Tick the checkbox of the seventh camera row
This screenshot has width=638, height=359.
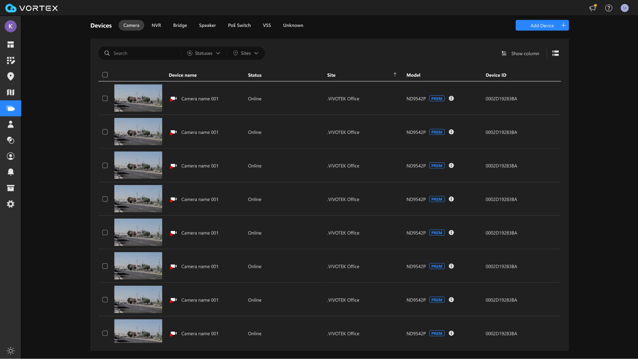coord(105,300)
